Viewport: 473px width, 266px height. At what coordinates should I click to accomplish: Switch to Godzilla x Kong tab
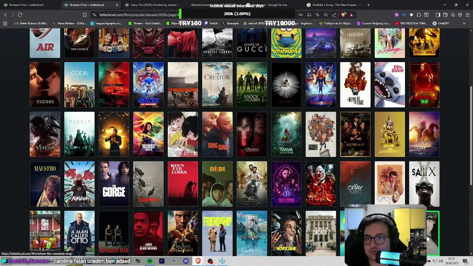[334, 5]
